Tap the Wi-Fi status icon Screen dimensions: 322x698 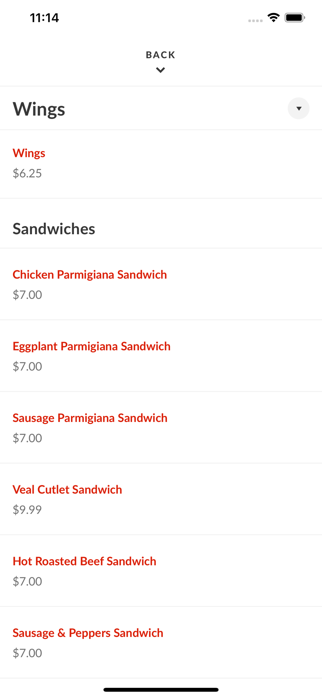274,17
